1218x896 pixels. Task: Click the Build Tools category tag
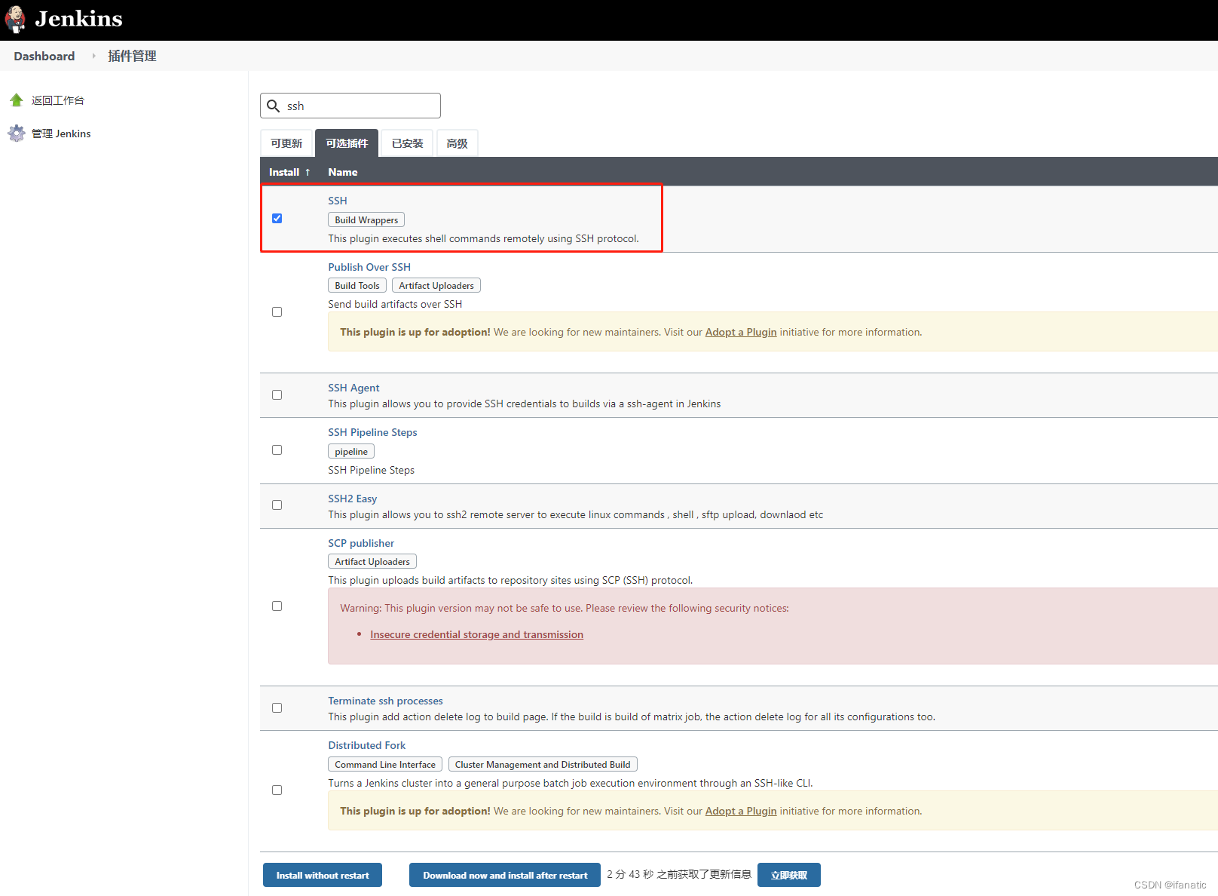pyautogui.click(x=357, y=285)
